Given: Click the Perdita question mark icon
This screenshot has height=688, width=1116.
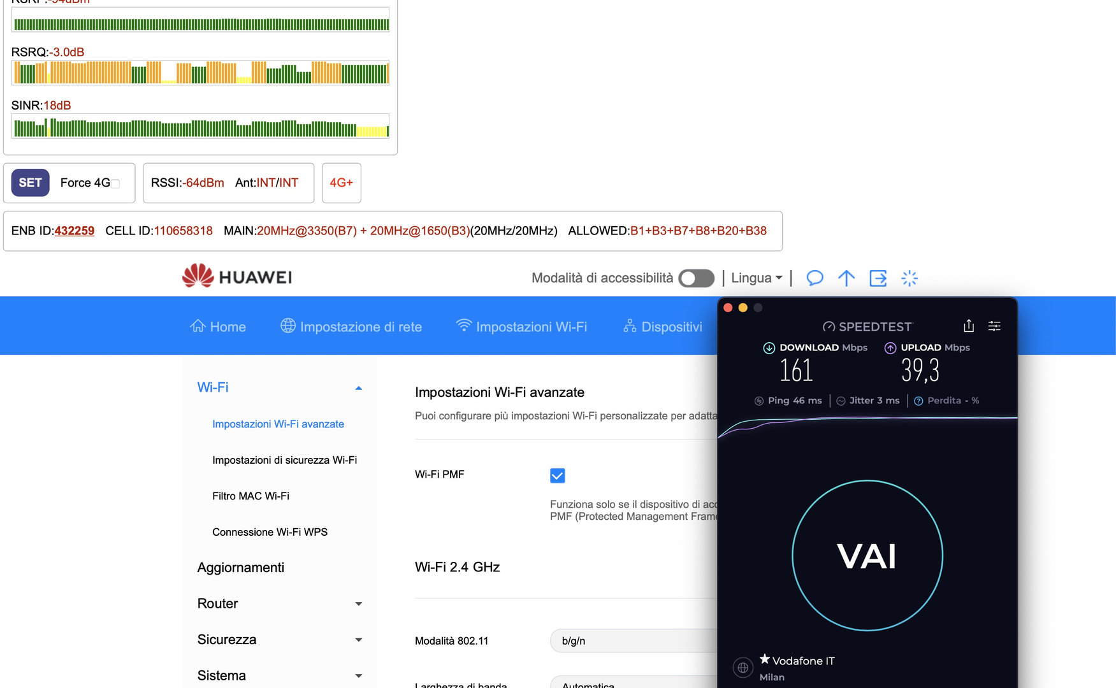Looking at the screenshot, I should (x=918, y=401).
